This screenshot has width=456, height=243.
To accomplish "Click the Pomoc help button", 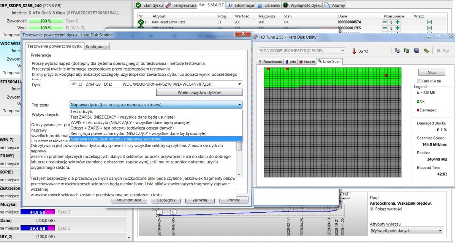I will (233, 200).
